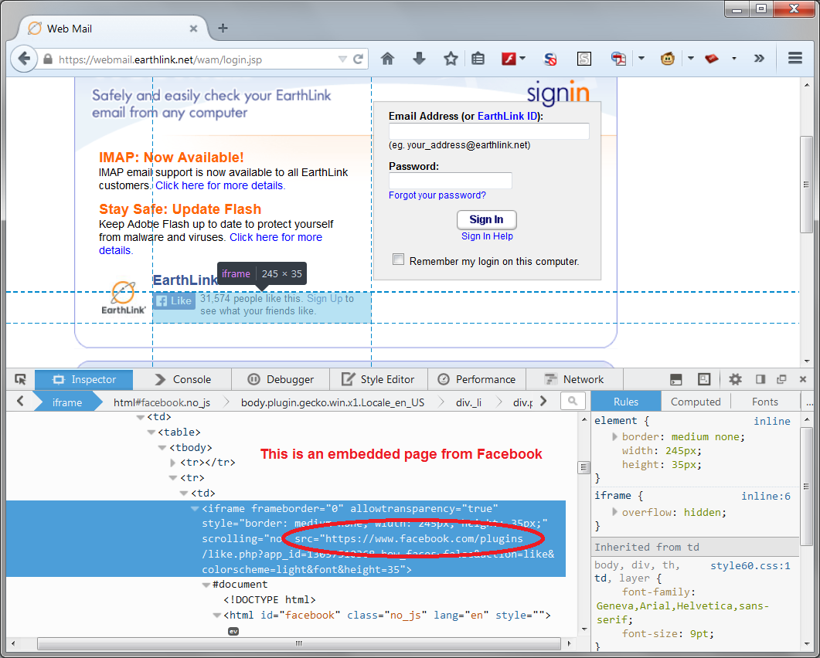Toggle the split console icon

[676, 379]
